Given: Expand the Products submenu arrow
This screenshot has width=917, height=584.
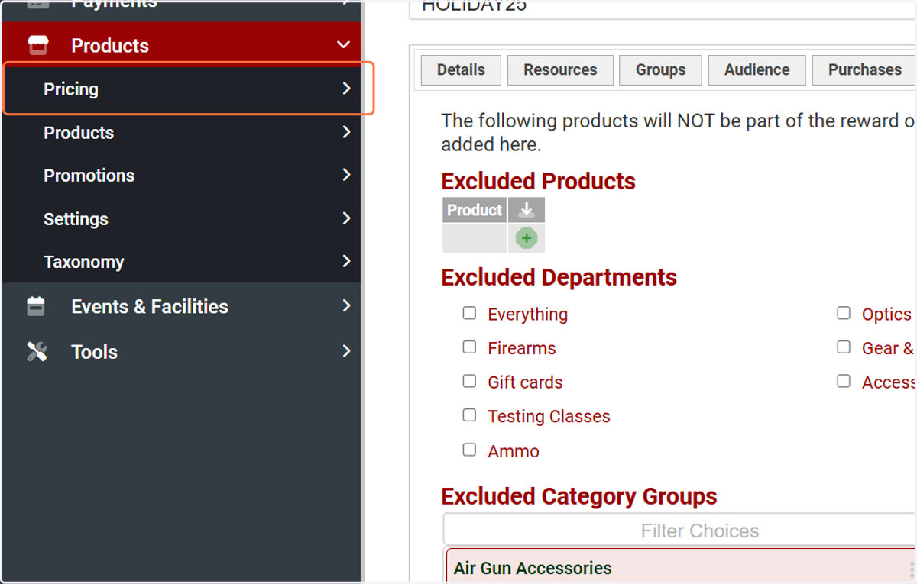Looking at the screenshot, I should (346, 132).
